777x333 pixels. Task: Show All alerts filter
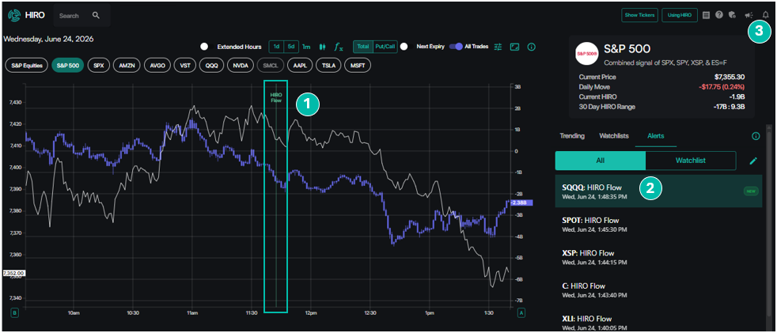[600, 161]
